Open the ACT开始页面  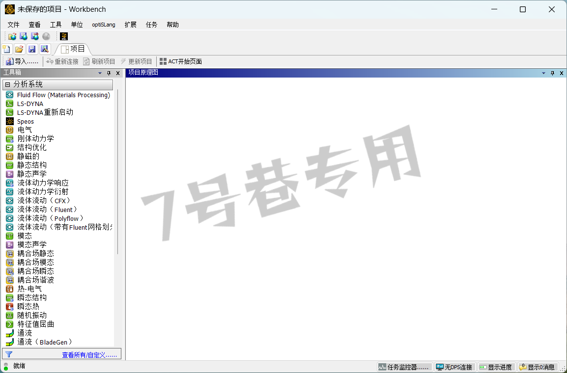point(181,61)
